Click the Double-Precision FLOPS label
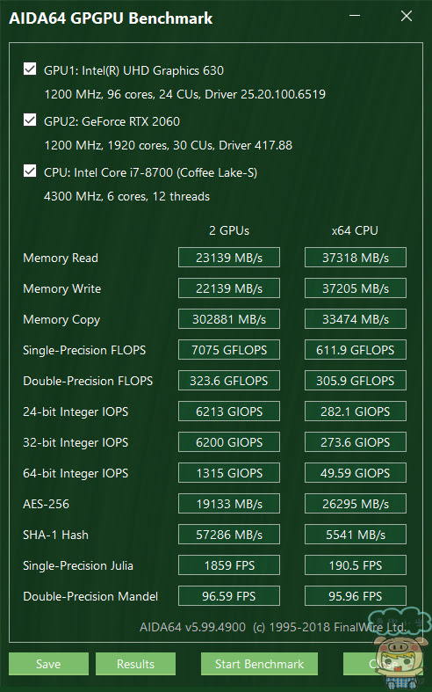This screenshot has width=432, height=692. [x=88, y=381]
